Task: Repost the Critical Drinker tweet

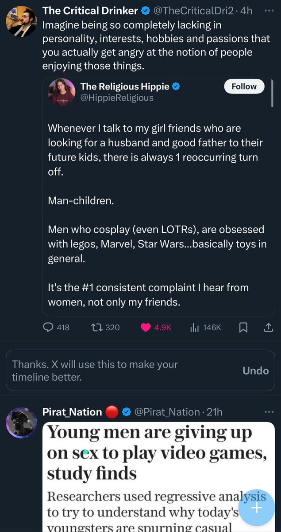Action: [x=105, y=328]
